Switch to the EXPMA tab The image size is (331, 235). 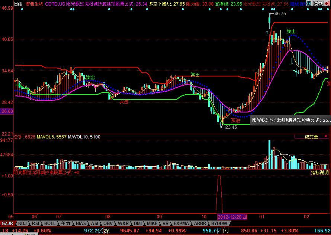[181, 223]
